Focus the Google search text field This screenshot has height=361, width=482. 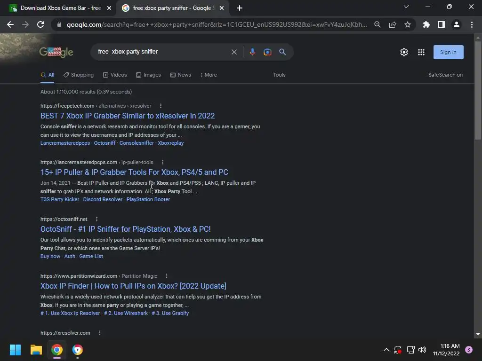point(161,52)
